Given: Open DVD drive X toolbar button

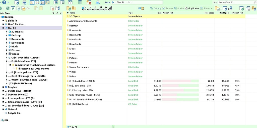Looking at the screenshot, I should coord(110,8).
